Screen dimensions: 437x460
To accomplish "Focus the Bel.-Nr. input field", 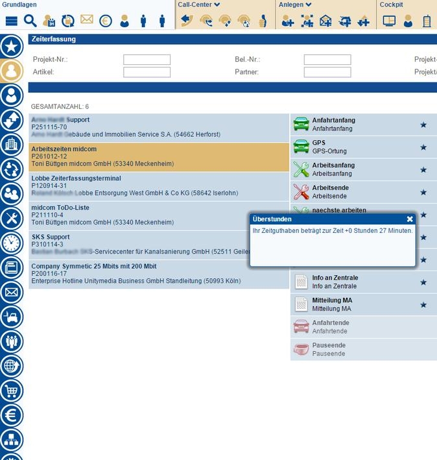I will (327, 60).
